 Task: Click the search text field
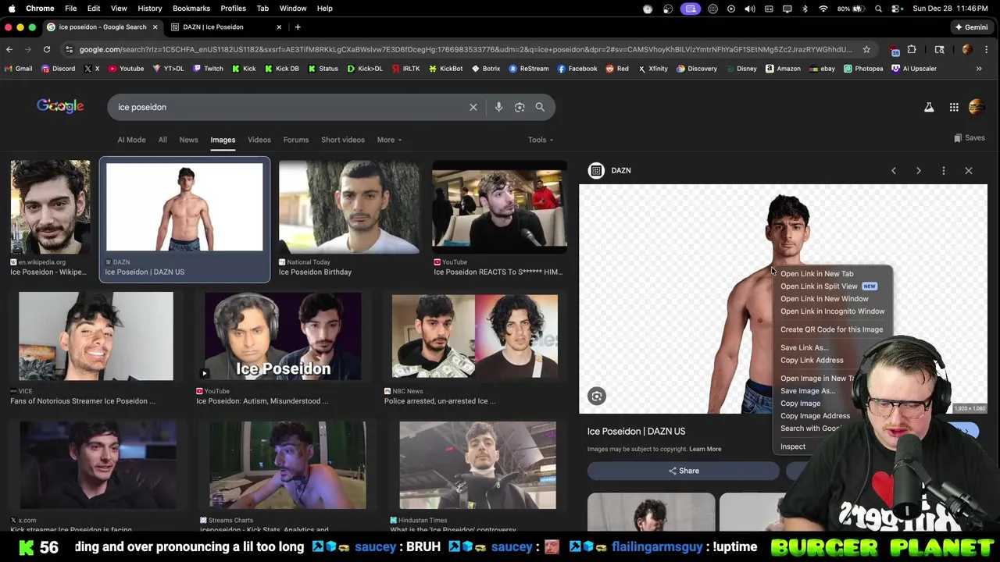[x=289, y=107]
